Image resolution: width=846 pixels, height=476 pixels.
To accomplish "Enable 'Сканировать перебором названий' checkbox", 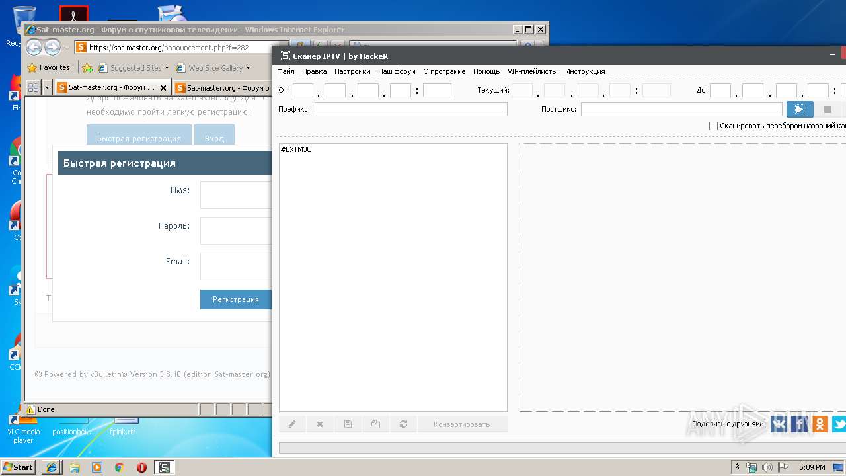I will click(x=713, y=126).
